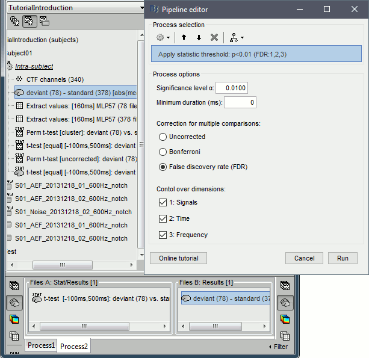Click the Significance level input field
The image size is (369, 358).
[232, 88]
